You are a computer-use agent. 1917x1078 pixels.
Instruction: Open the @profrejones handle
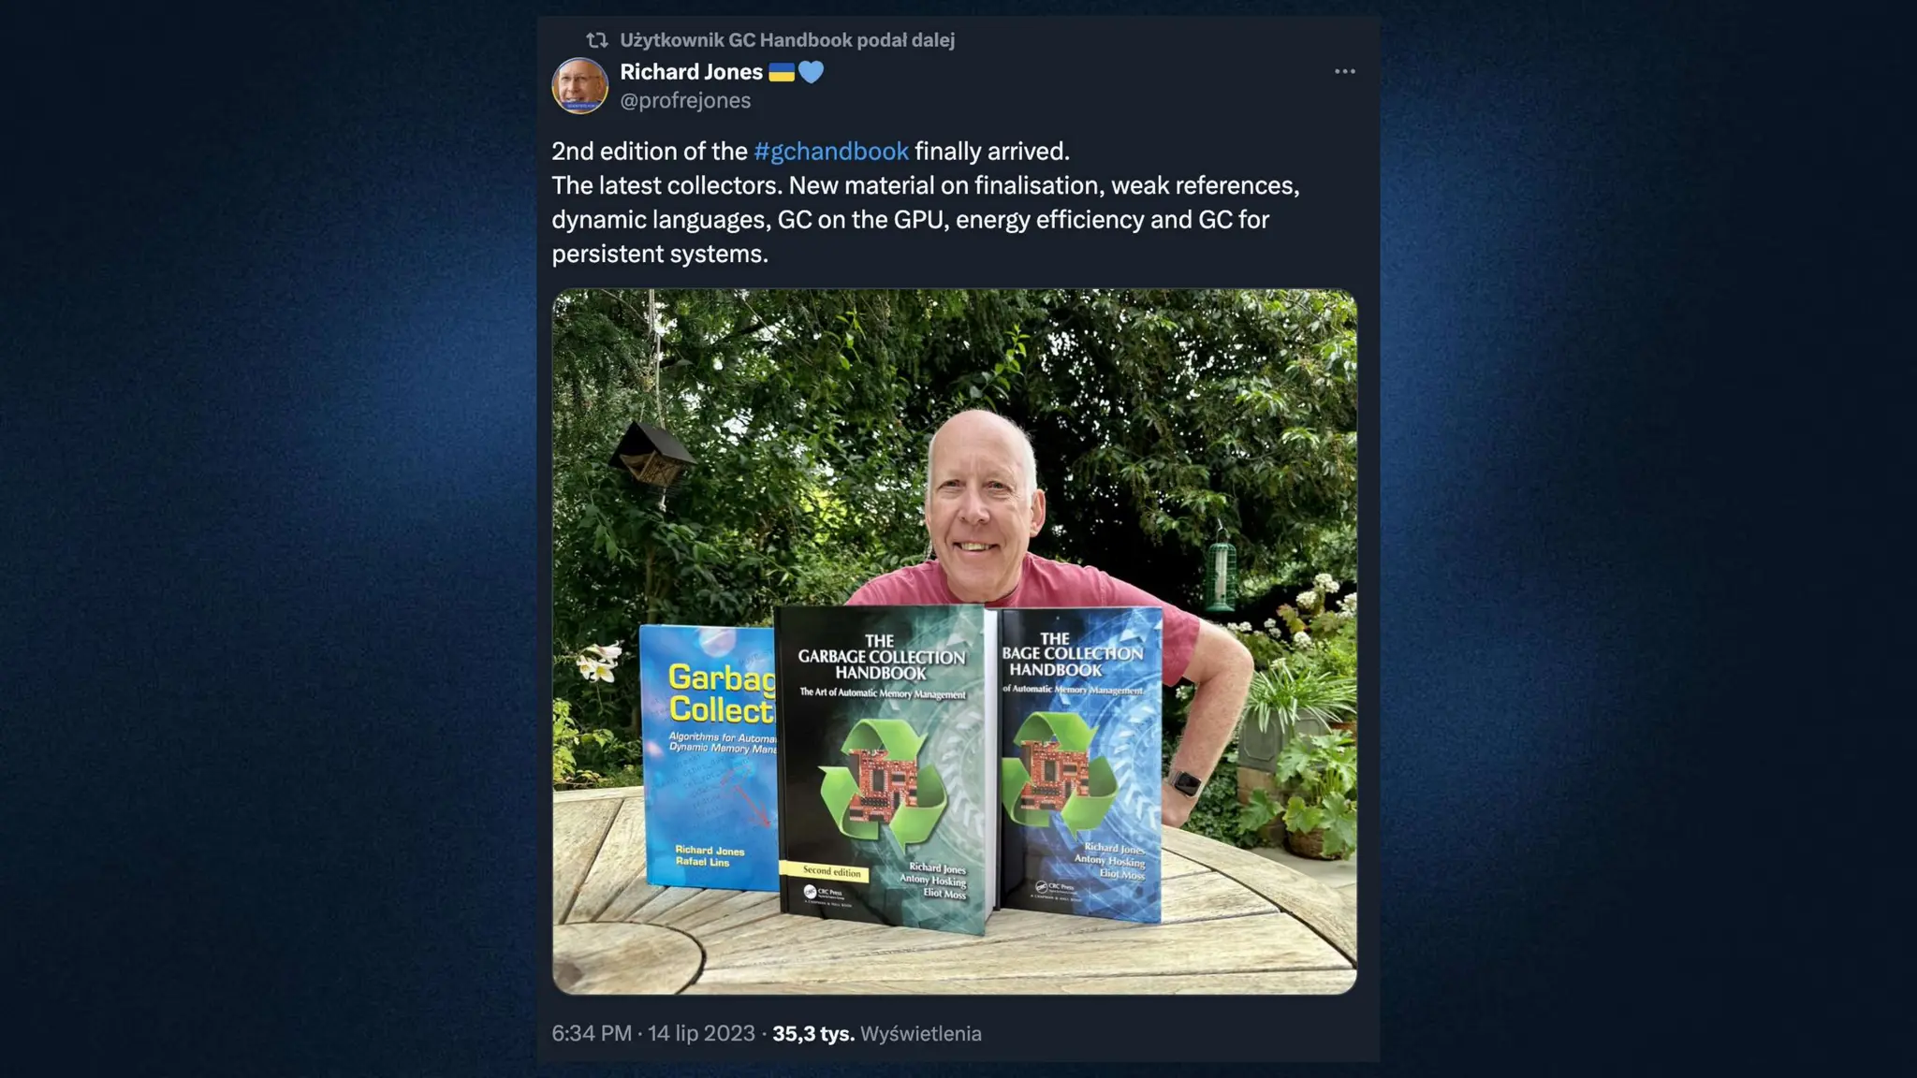tap(685, 100)
